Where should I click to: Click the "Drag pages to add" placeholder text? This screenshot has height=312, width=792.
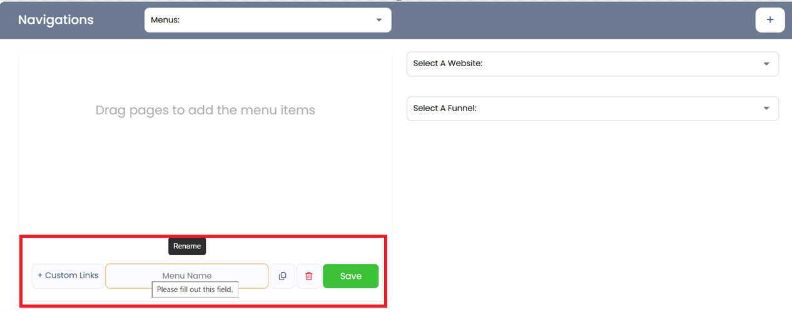click(x=205, y=110)
